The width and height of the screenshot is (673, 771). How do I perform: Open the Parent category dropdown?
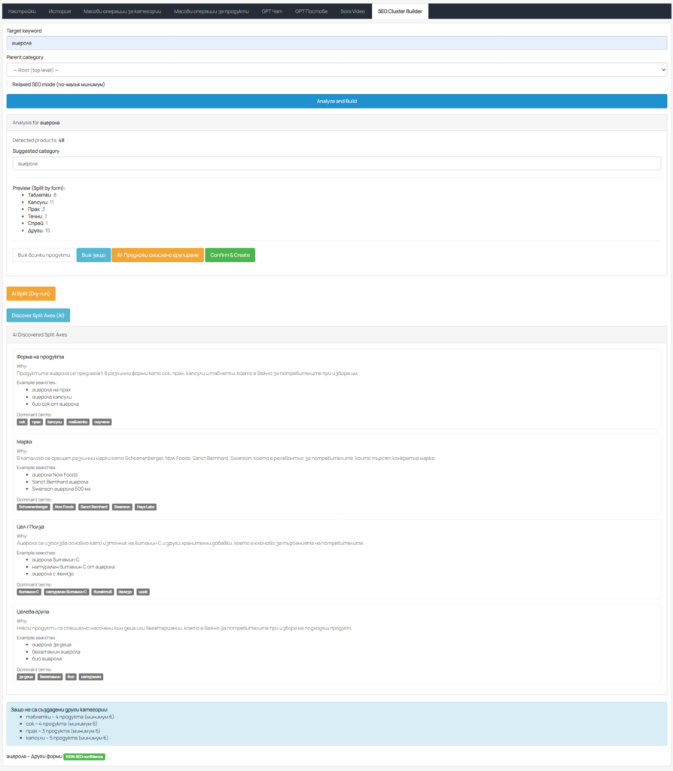pos(336,70)
